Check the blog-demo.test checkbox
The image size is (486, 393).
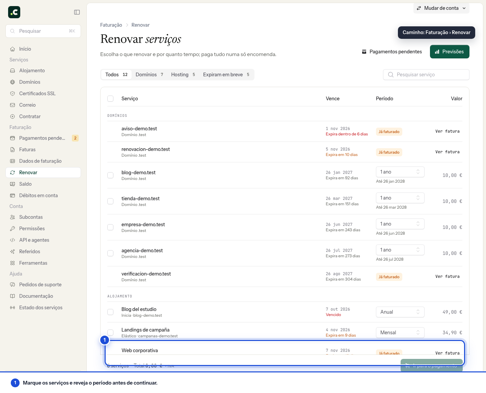(110, 175)
